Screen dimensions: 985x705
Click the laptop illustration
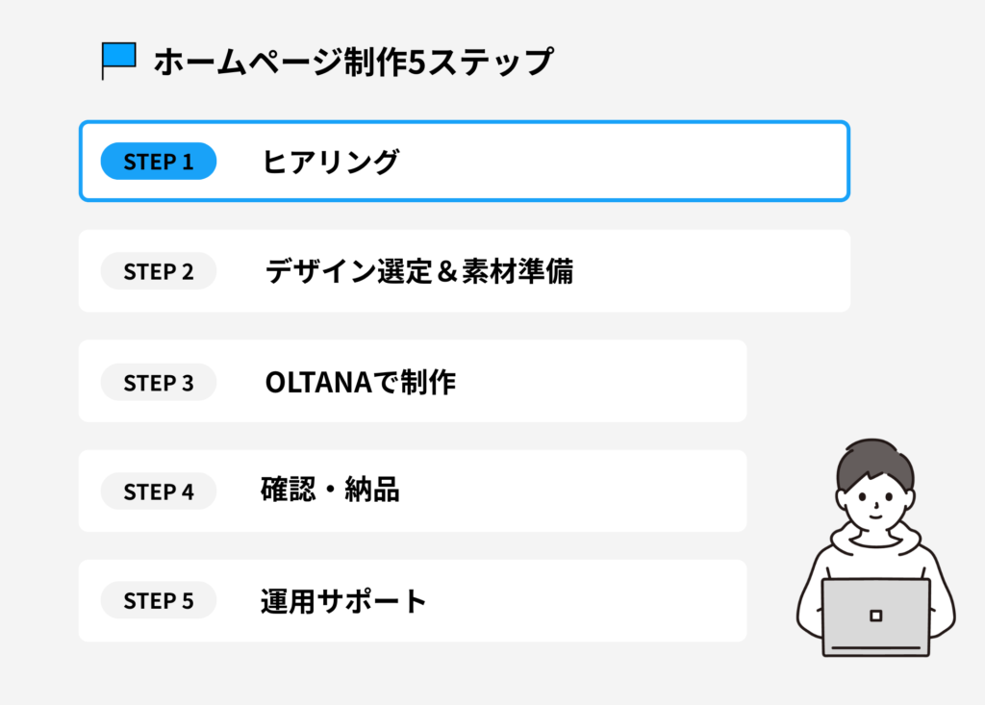tap(875, 617)
